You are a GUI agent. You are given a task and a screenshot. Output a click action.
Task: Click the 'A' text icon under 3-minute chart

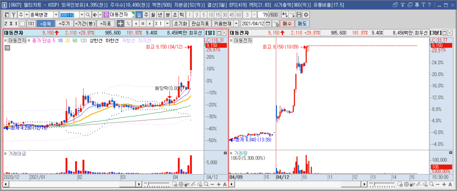tap(450, 184)
